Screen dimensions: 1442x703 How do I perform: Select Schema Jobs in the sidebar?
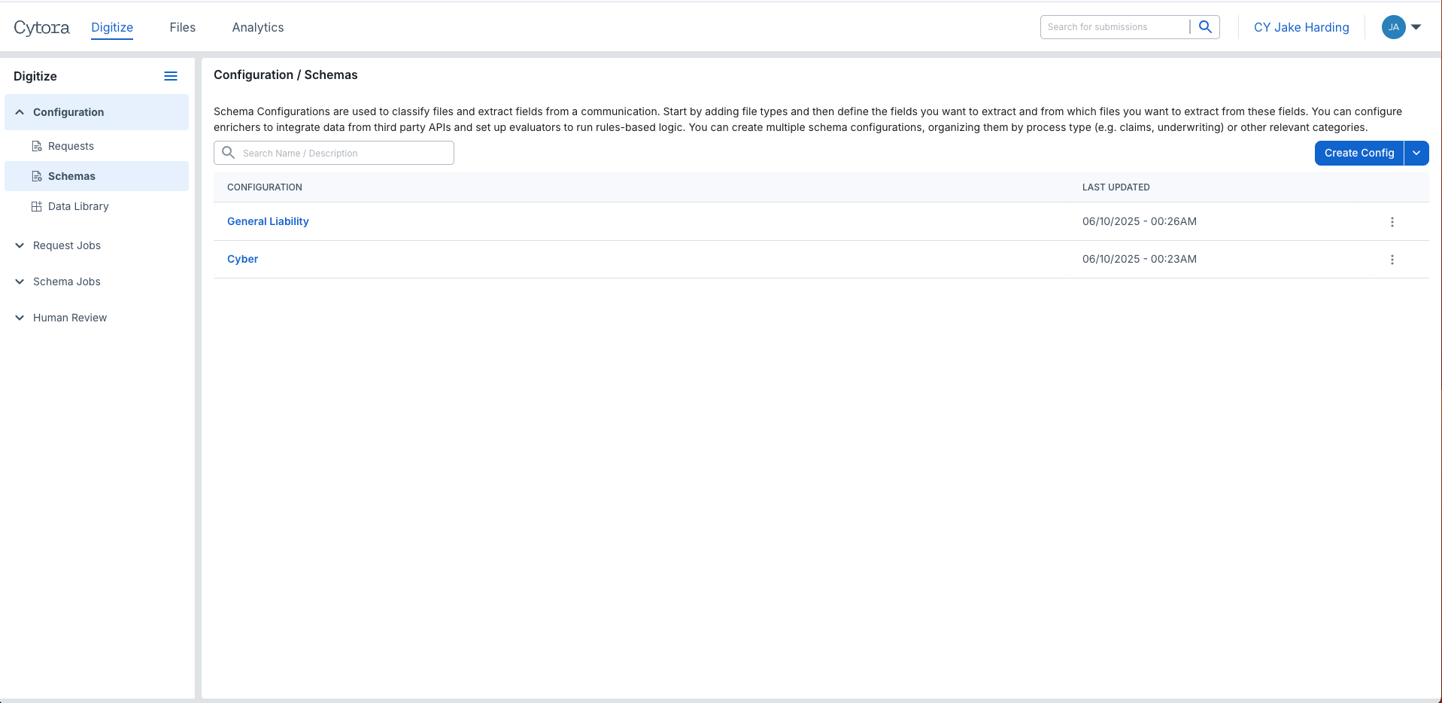[67, 282]
